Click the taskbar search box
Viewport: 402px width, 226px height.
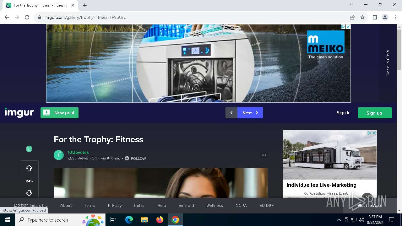pyautogui.click(x=61, y=220)
